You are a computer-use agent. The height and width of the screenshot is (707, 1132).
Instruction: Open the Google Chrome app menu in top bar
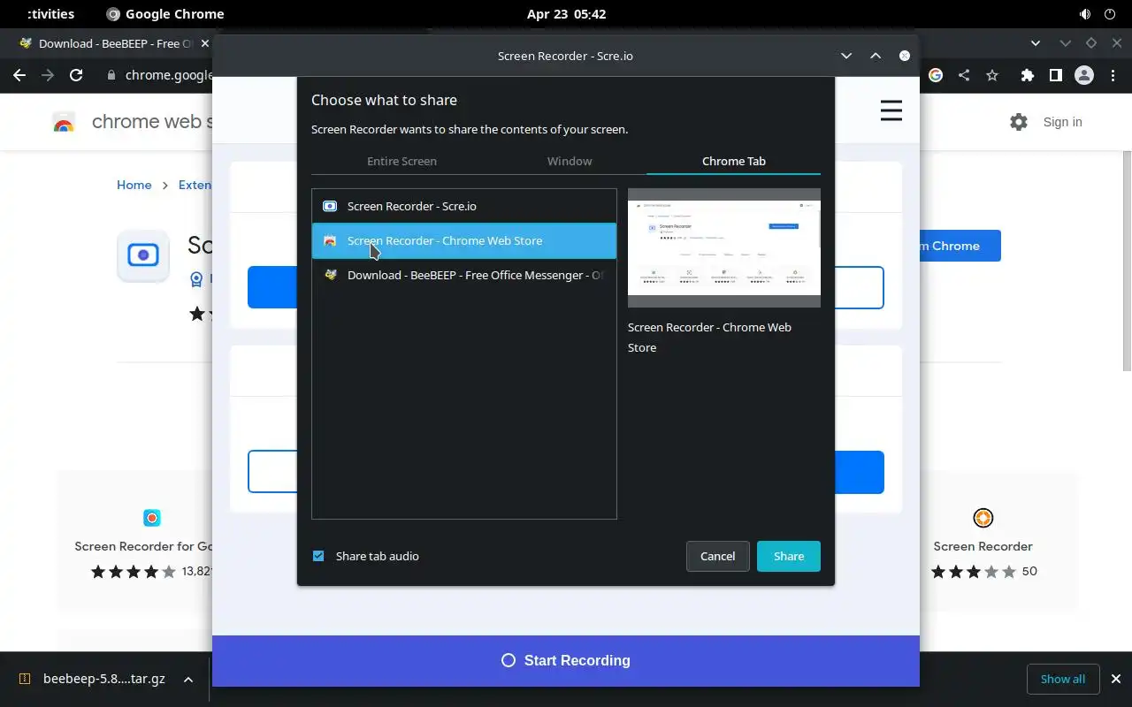coord(165,14)
